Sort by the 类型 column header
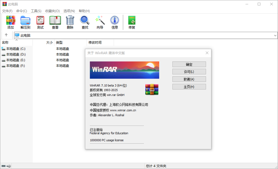 (71, 42)
